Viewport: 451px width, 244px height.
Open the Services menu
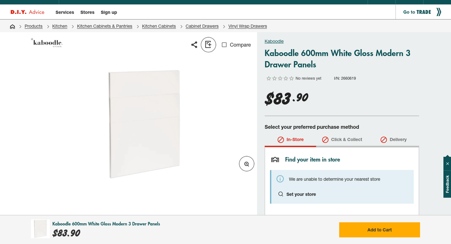64,12
